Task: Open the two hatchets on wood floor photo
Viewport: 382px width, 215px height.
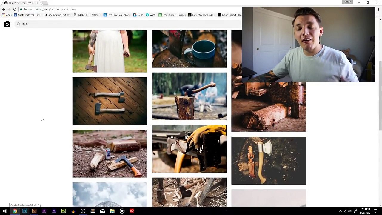Action: point(110,101)
